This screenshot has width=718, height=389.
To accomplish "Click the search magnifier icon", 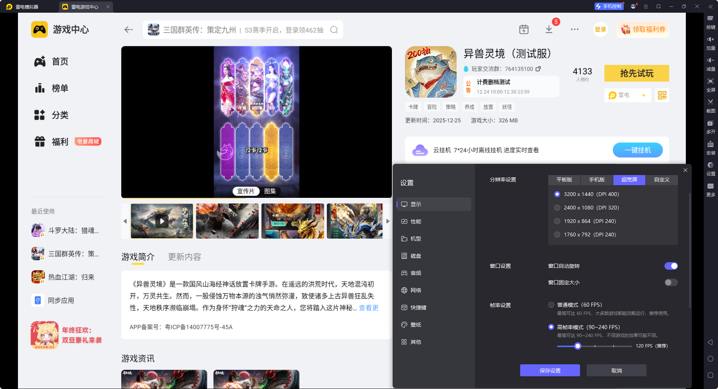I will 334,30.
